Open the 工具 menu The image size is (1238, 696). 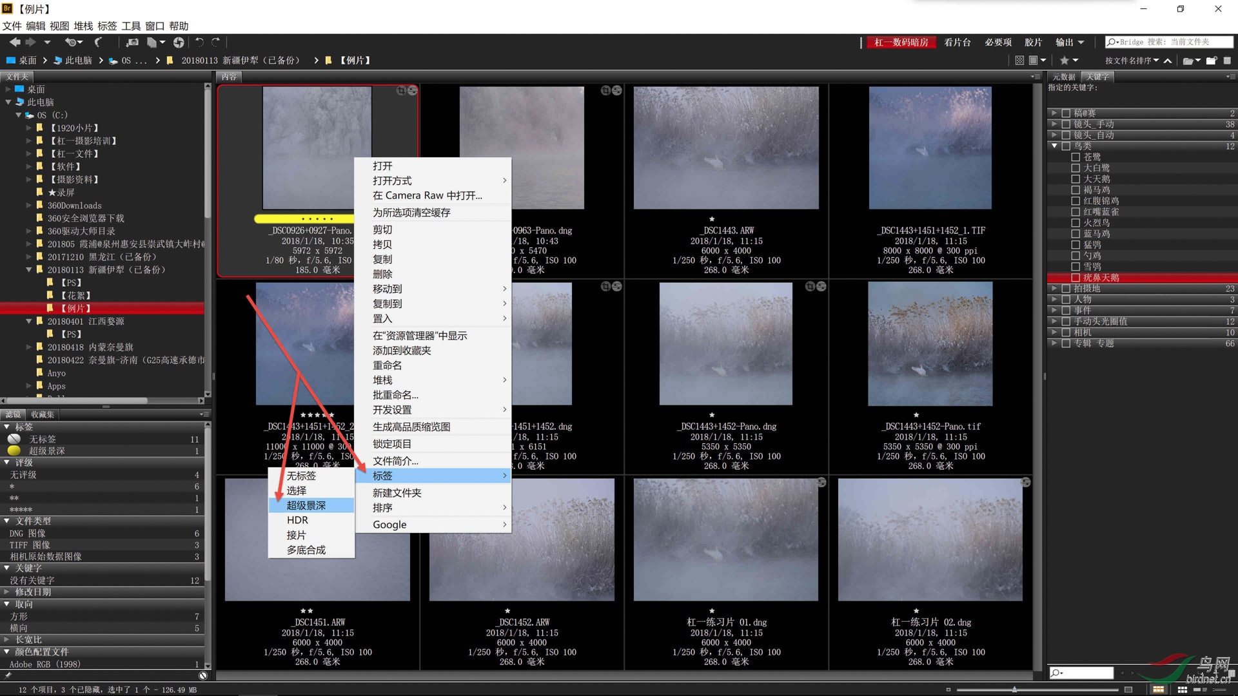pos(131,26)
